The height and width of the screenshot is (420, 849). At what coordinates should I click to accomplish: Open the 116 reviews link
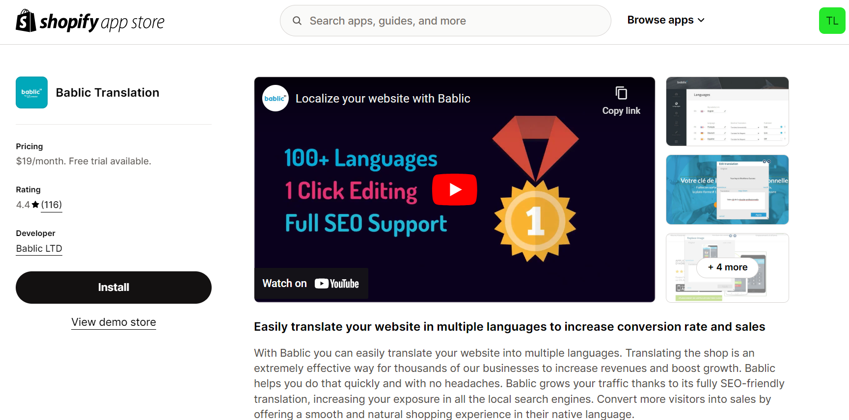(x=52, y=205)
